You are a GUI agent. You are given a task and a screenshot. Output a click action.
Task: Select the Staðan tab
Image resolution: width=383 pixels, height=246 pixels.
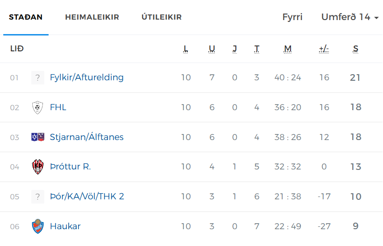pos(26,17)
